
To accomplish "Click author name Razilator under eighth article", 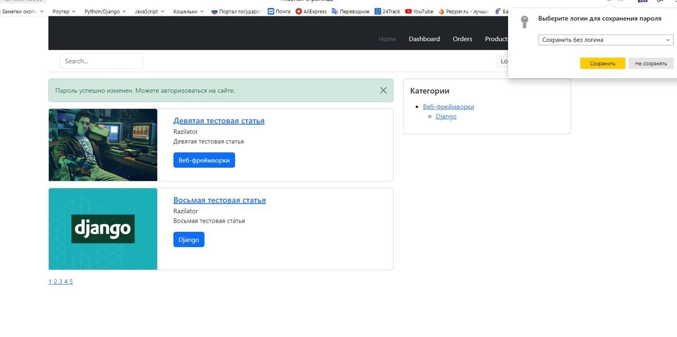I will [186, 211].
